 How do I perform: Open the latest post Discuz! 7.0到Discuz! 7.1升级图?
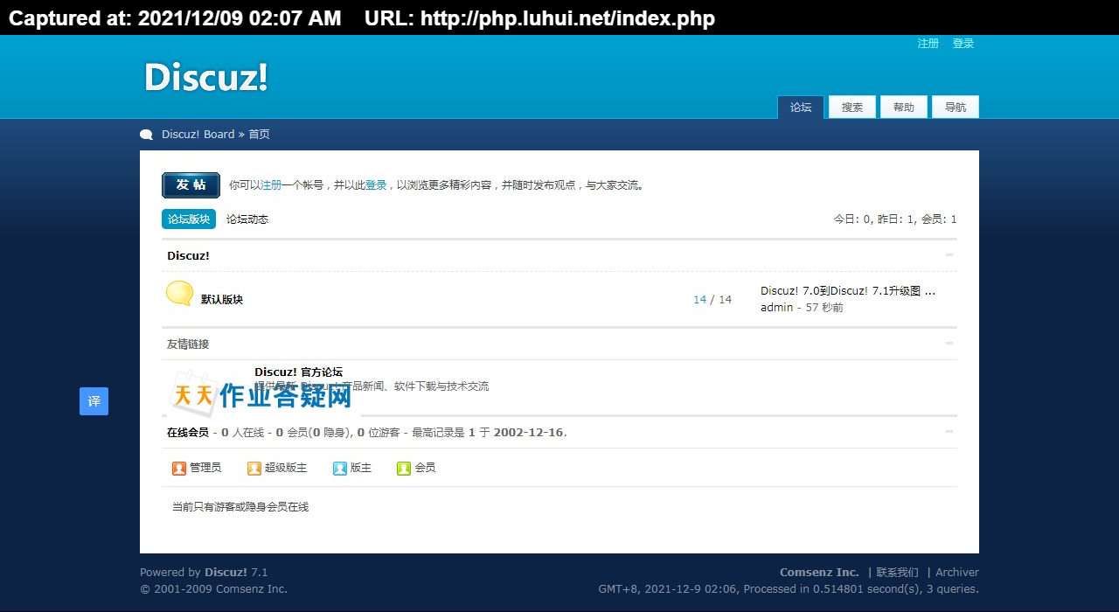848,291
